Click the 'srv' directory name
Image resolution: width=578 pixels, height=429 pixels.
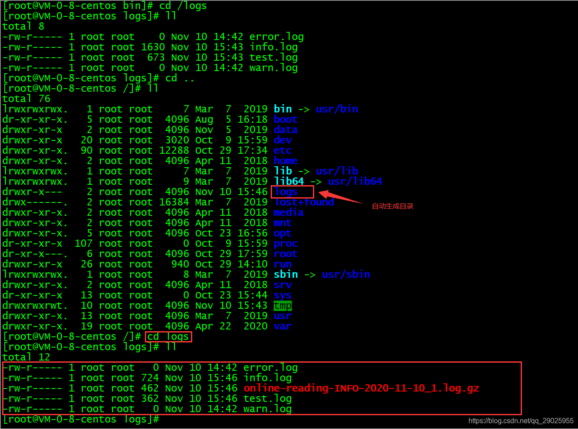point(283,285)
